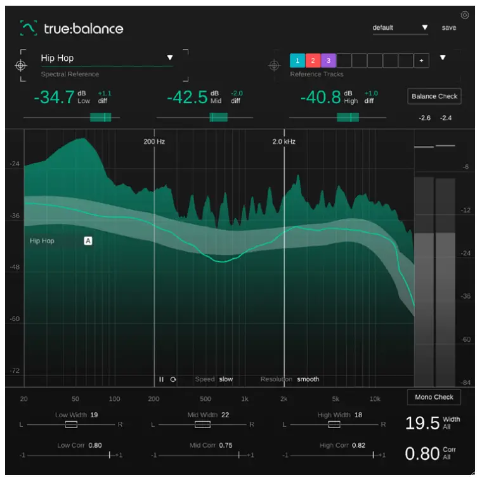This screenshot has width=482, height=482.
Task: Click the true:balance logo icon
Action: tap(29, 28)
